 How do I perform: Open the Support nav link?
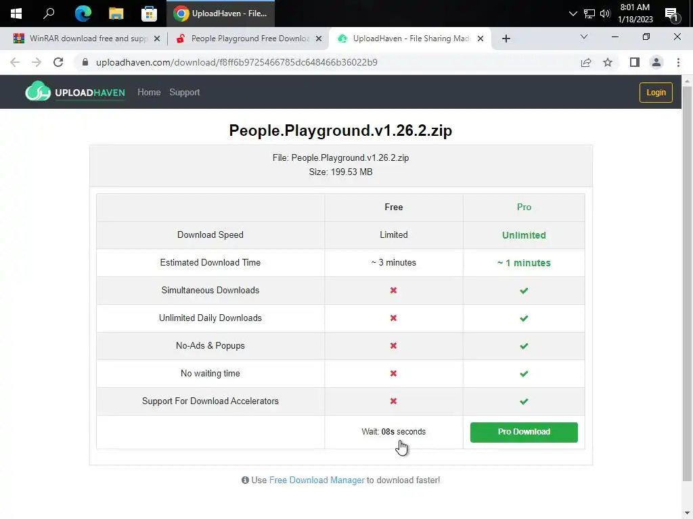click(184, 92)
